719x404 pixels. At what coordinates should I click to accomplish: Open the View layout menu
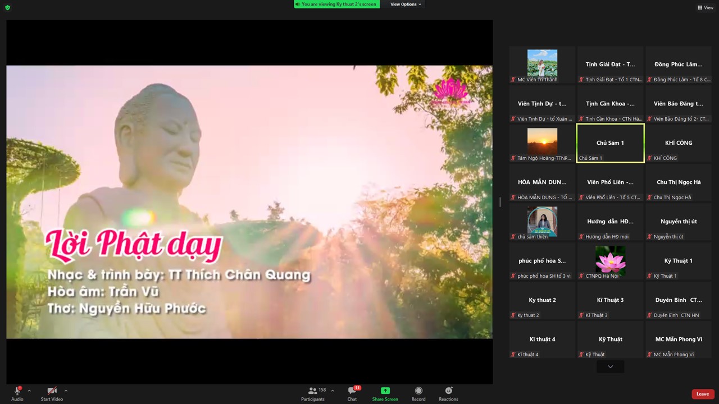(706, 8)
